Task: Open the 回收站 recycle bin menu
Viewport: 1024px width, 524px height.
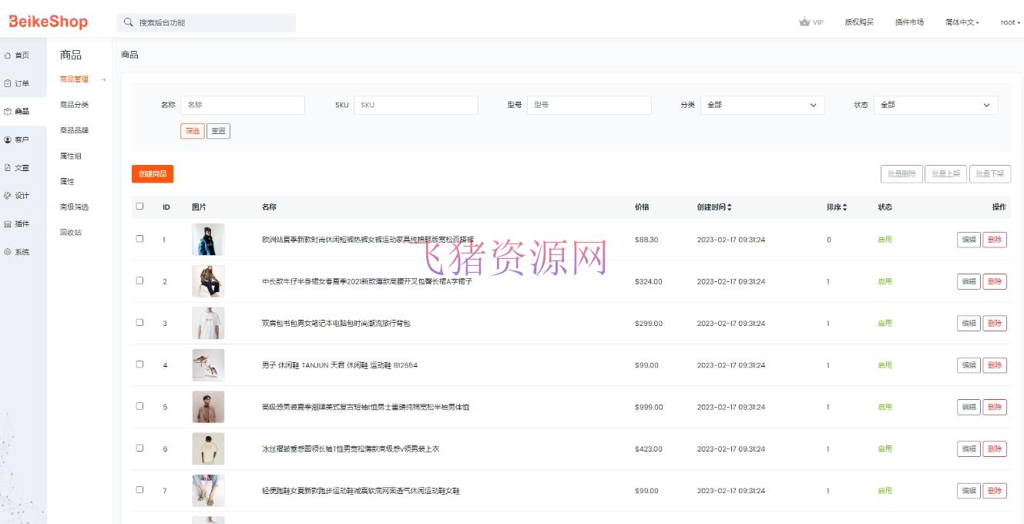Action: click(69, 232)
